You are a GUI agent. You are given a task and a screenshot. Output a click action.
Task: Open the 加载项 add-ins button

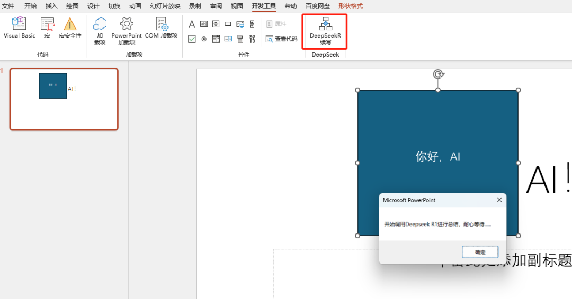point(100,31)
